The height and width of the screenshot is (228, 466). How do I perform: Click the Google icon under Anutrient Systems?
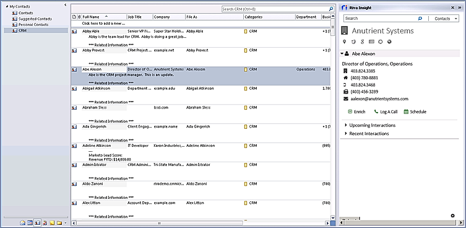[362, 42]
